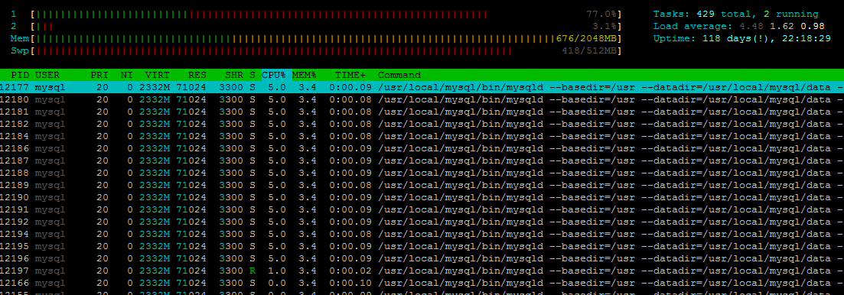
Task: Select the running process PID 12197
Action: point(422,271)
